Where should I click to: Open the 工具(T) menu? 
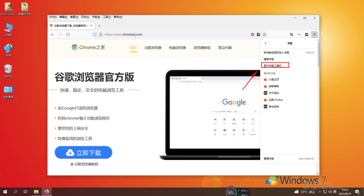pos(107,17)
